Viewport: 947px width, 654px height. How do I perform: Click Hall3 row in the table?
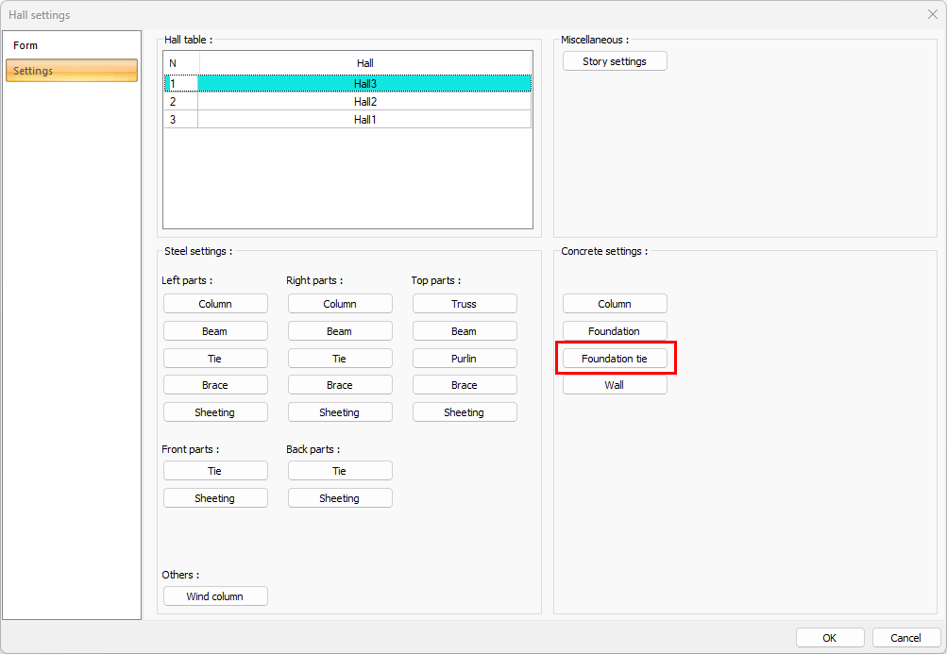pos(364,84)
